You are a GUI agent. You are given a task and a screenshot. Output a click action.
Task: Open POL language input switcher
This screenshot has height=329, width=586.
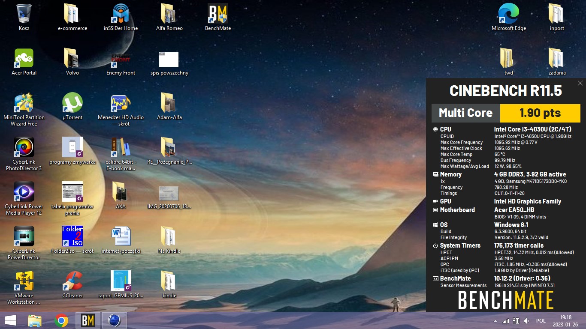click(x=541, y=321)
